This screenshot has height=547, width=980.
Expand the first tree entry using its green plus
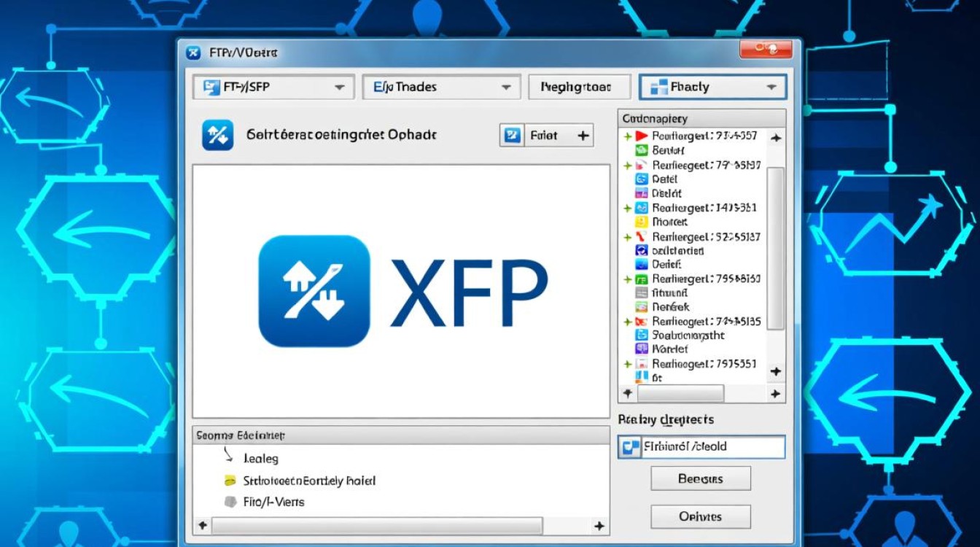pos(627,136)
